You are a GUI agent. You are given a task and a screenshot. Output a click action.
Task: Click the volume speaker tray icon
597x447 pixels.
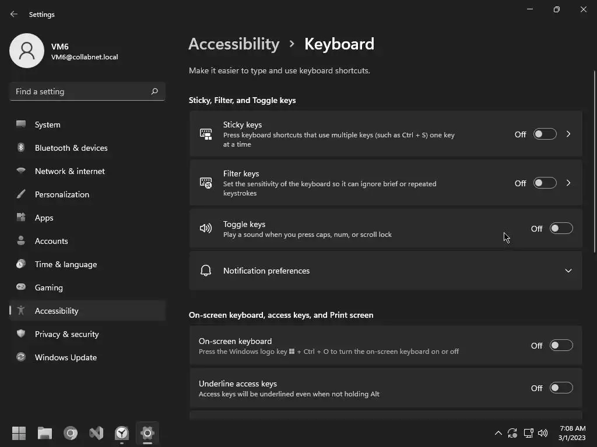tap(543, 433)
